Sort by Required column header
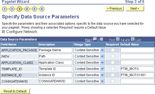The width and height of the screenshot is (155, 94). click(x=112, y=44)
